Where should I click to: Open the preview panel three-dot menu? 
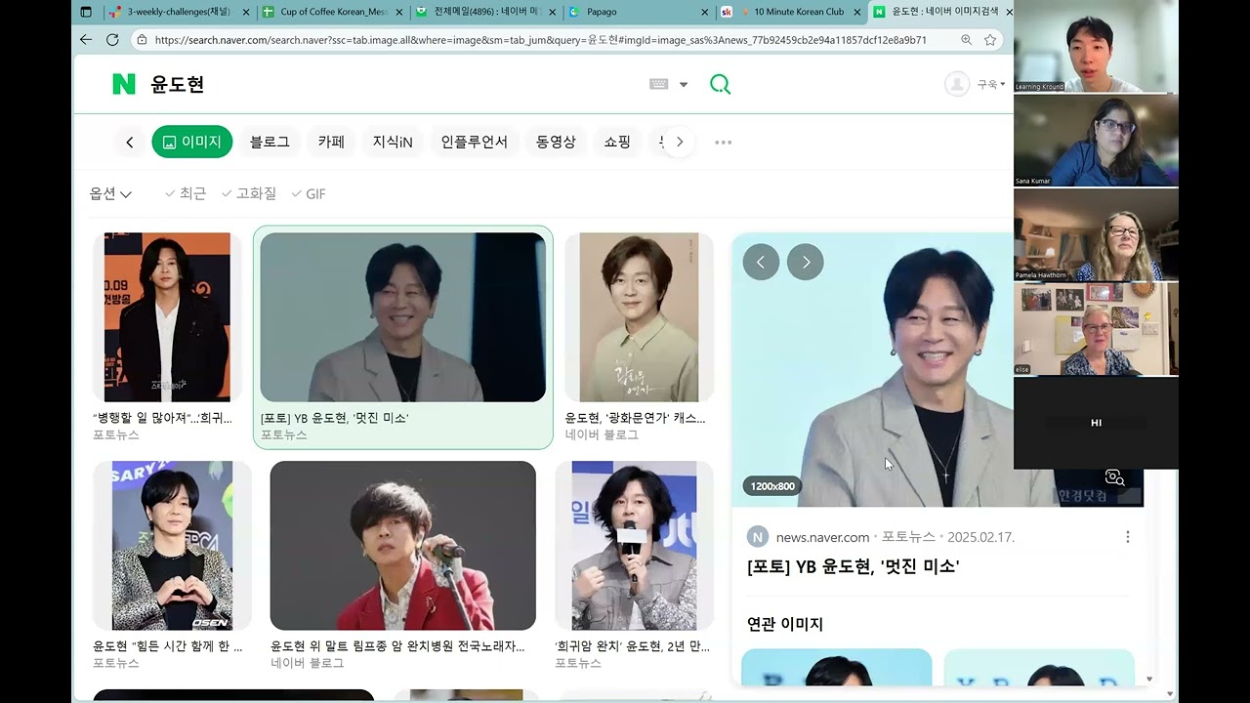1127,537
